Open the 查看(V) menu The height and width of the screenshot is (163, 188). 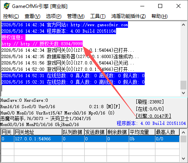click(x=32, y=16)
